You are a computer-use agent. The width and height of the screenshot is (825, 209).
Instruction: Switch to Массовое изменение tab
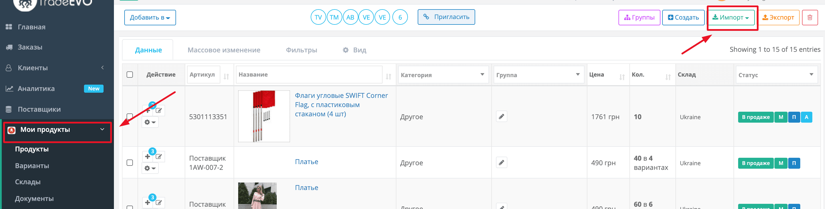224,50
